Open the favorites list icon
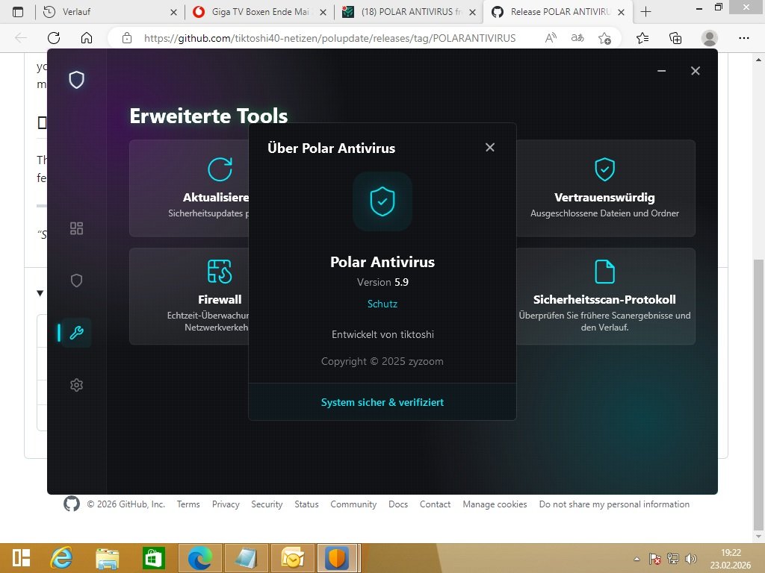Screen dimensions: 765x573 pyautogui.click(x=642, y=38)
